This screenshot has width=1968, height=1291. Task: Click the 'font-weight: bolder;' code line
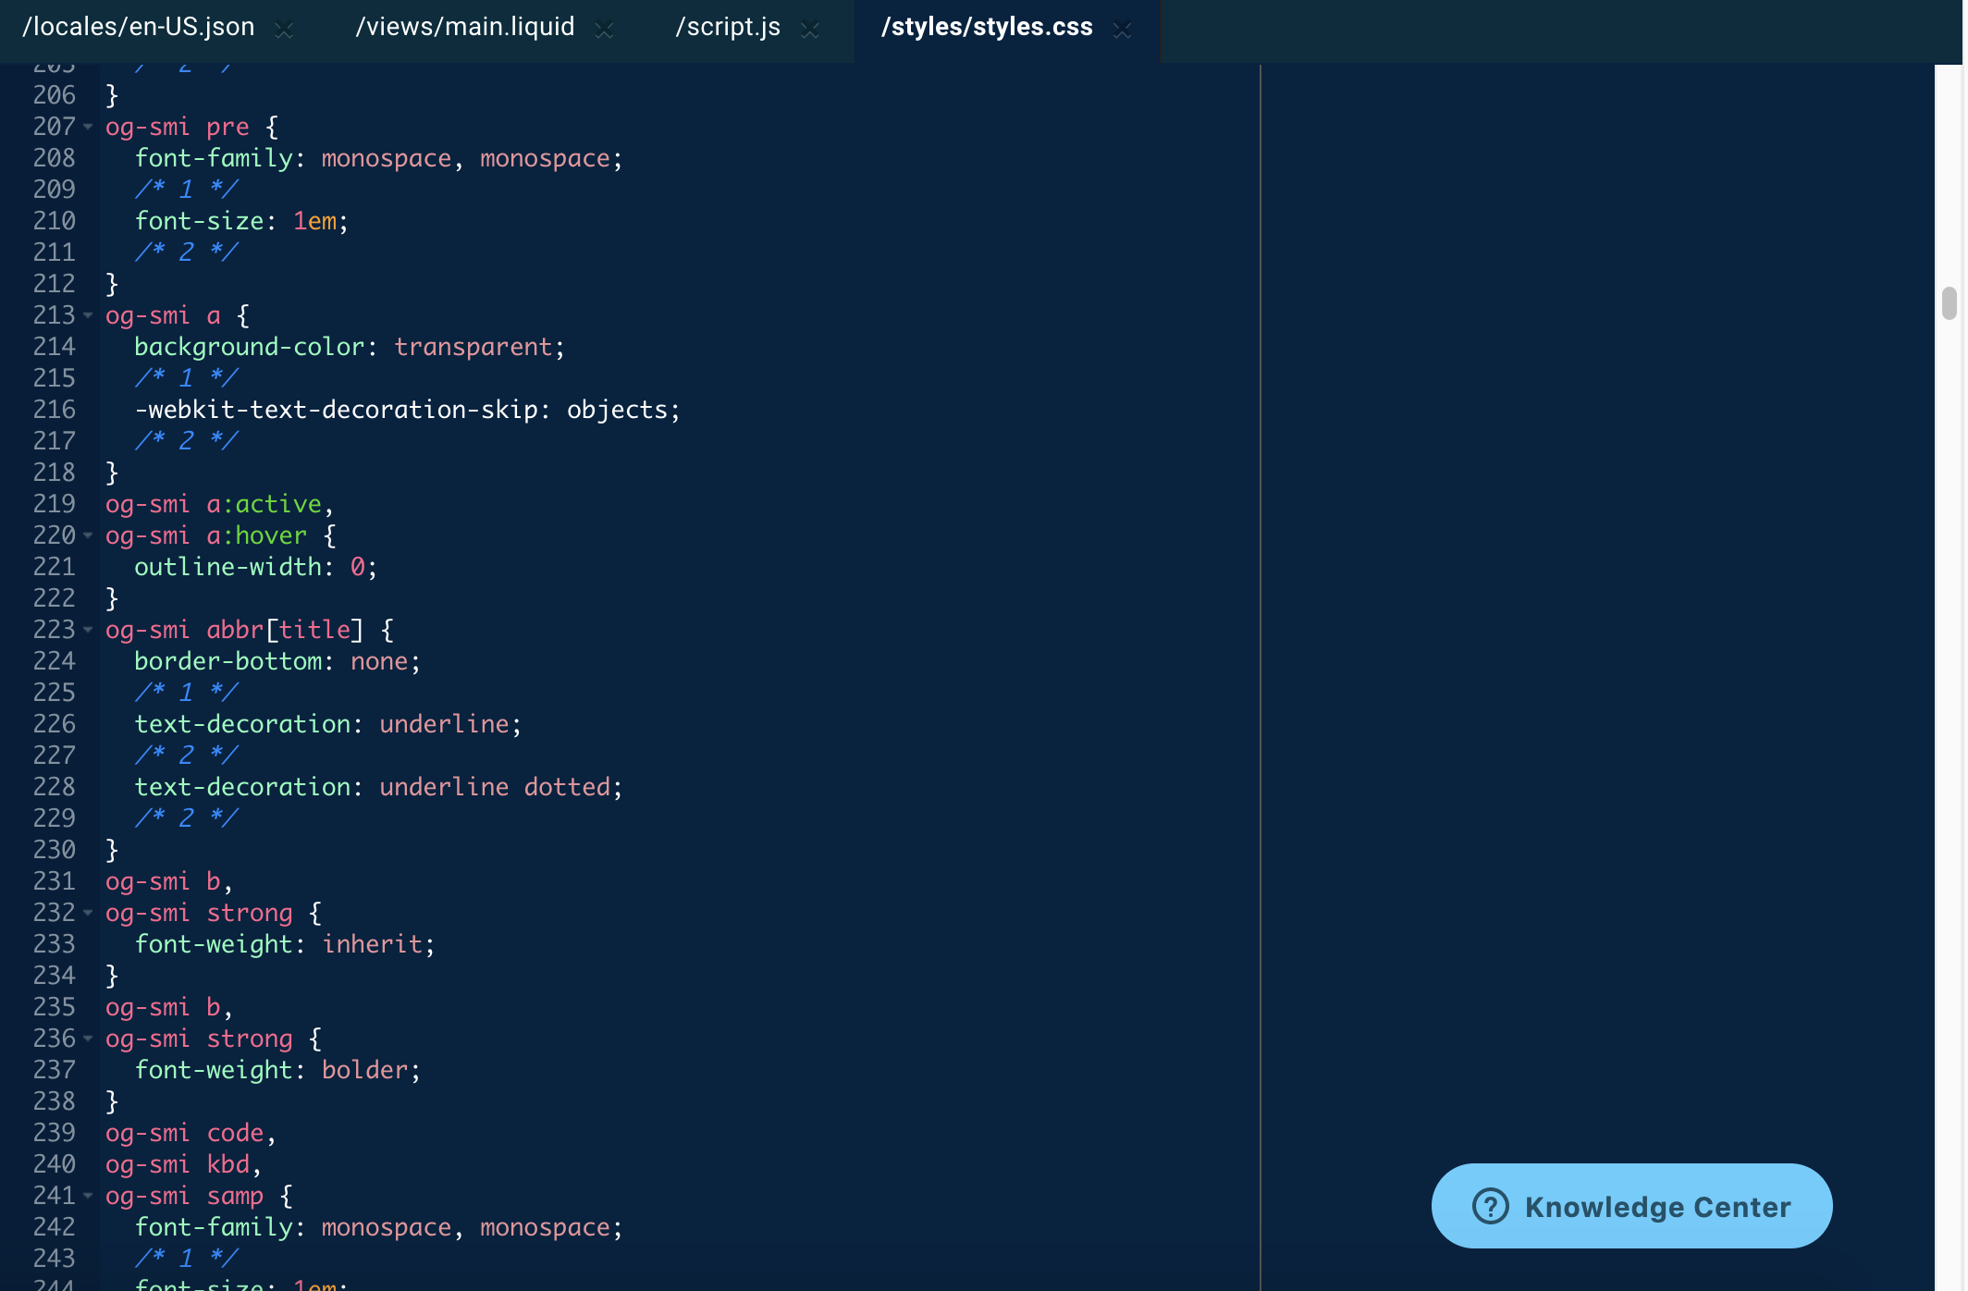click(277, 1070)
